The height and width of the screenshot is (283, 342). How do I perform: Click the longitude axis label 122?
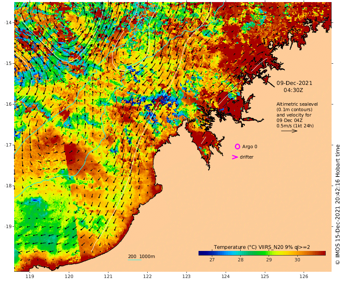(x=147, y=276)
